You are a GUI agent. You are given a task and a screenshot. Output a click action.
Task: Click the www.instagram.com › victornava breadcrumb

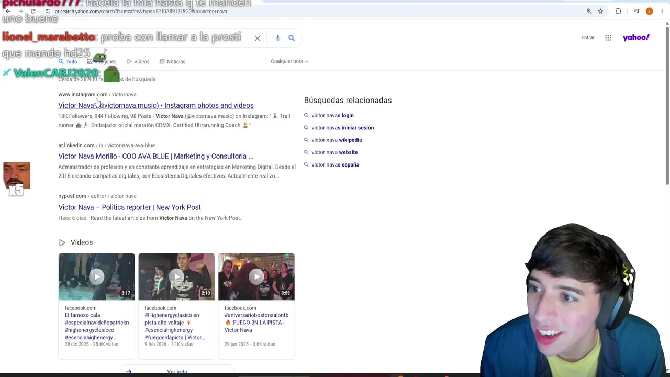pos(97,94)
